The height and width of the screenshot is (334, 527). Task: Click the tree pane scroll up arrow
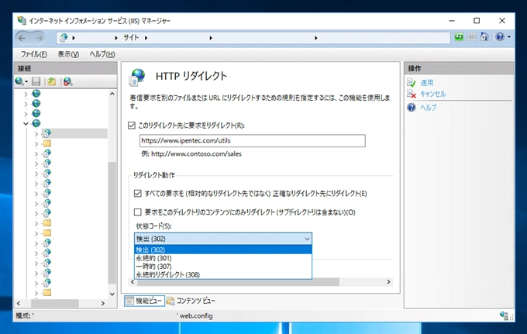coord(112,94)
